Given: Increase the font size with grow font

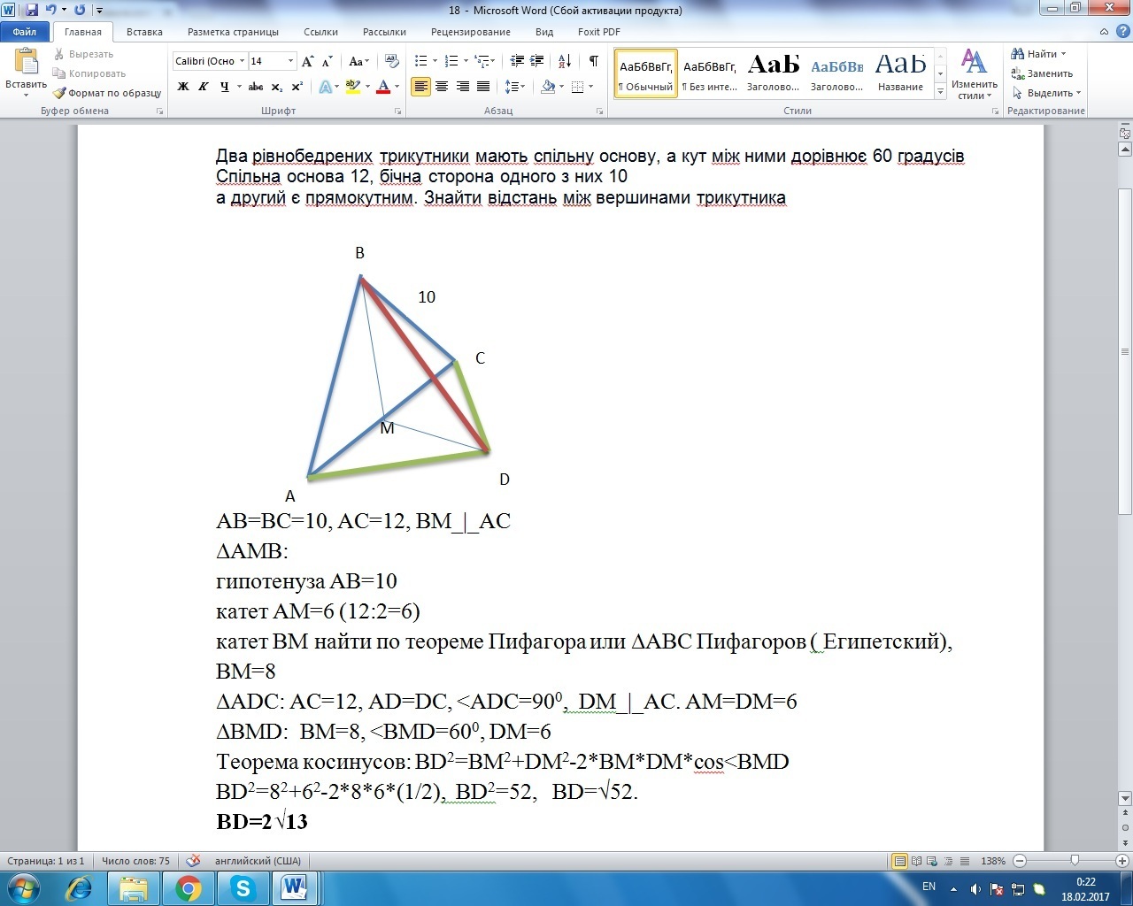Looking at the screenshot, I should [307, 61].
